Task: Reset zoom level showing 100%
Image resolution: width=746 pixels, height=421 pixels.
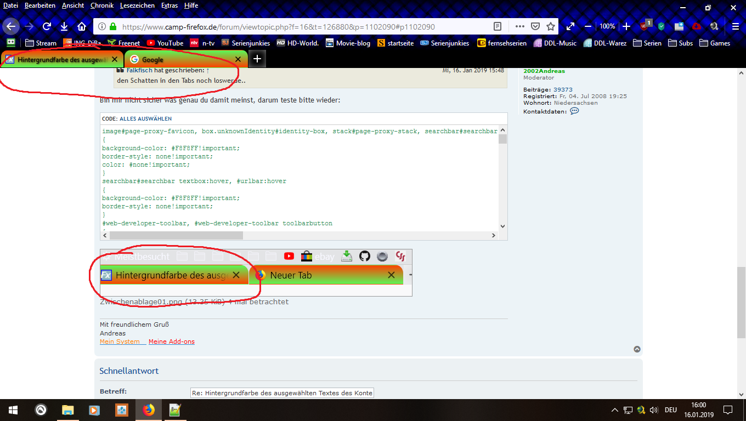Action: point(607,26)
